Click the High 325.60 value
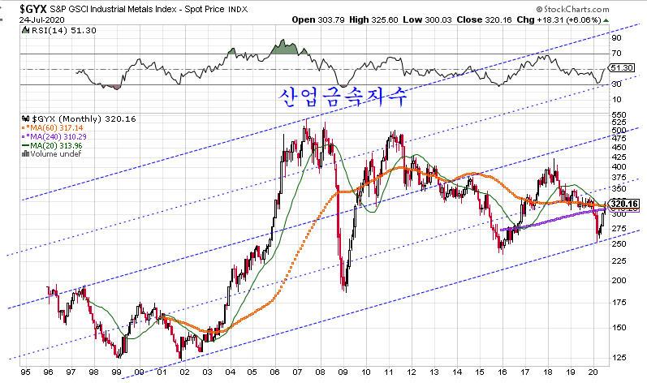This screenshot has width=647, height=383. [374, 19]
